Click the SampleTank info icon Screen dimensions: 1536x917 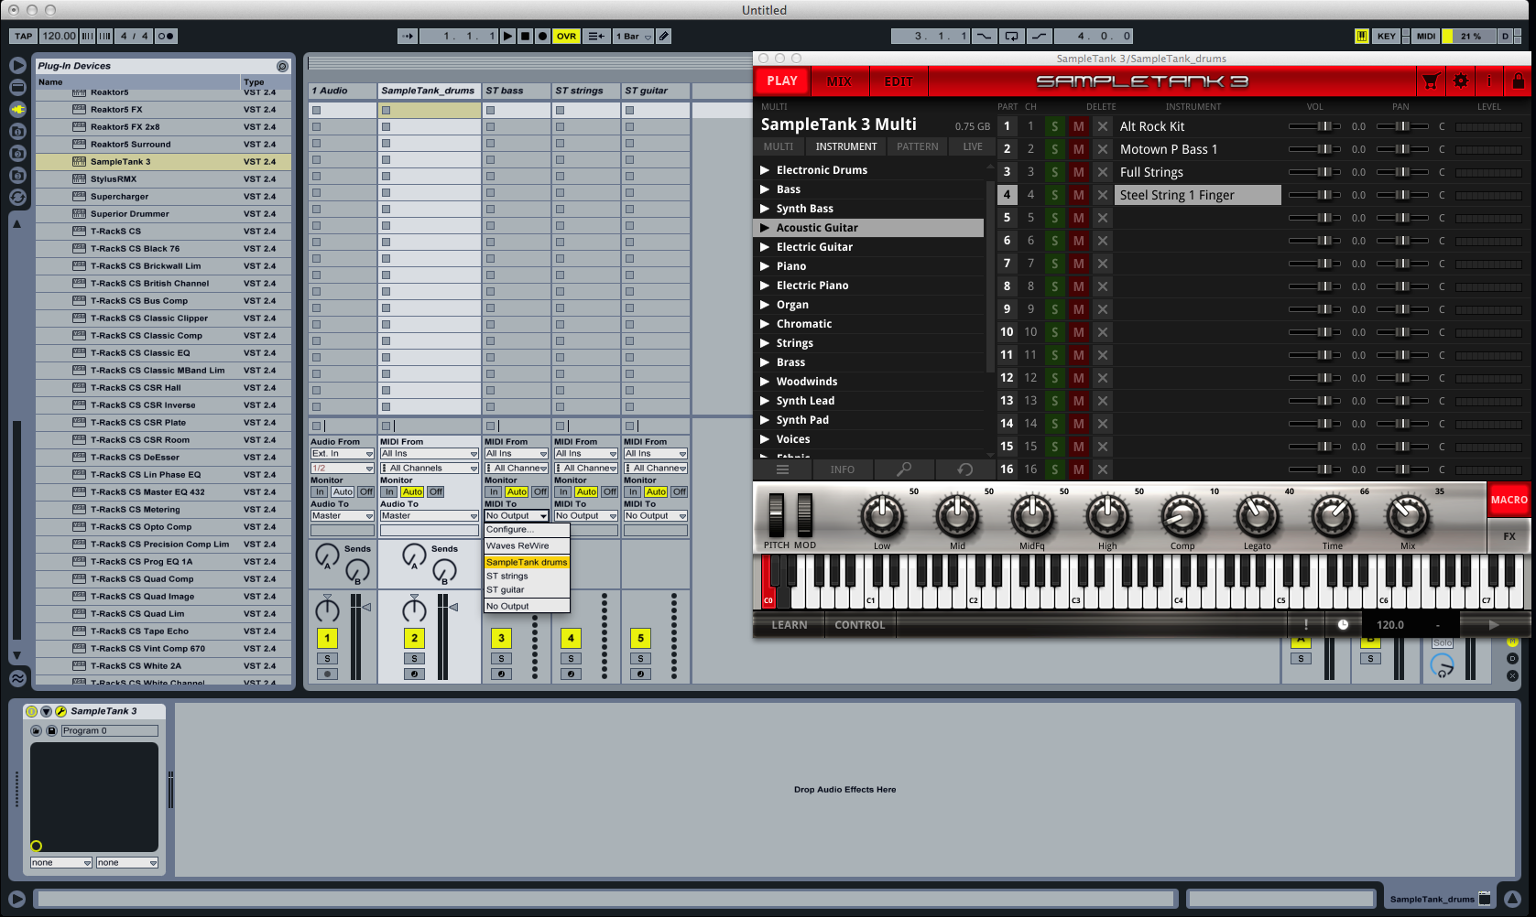pos(1488,81)
